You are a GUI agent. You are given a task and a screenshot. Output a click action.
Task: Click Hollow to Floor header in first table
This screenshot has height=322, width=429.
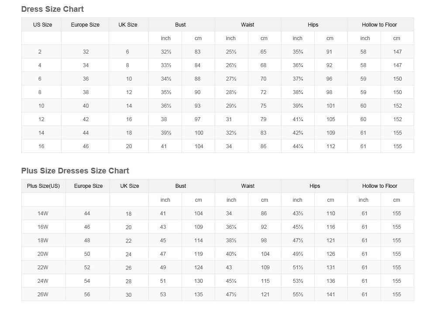(379, 25)
